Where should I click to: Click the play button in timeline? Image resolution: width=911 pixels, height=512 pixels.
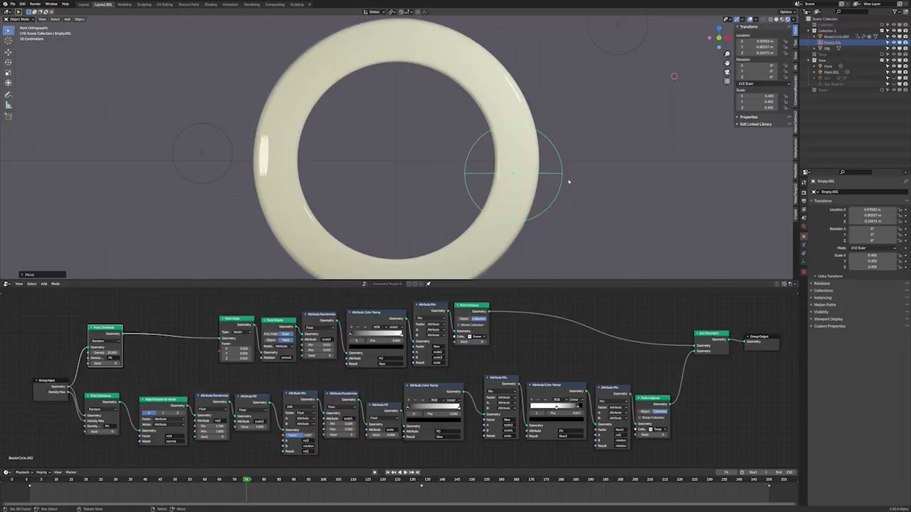[405, 472]
